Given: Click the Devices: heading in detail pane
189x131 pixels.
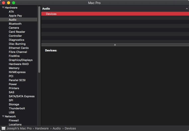Looking at the screenshot, I should coord(51,50).
